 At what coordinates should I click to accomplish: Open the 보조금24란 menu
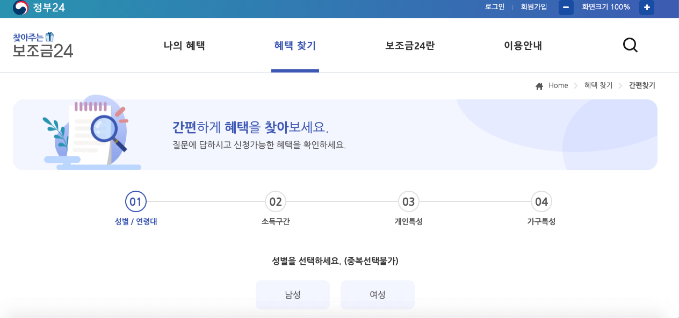pos(409,46)
